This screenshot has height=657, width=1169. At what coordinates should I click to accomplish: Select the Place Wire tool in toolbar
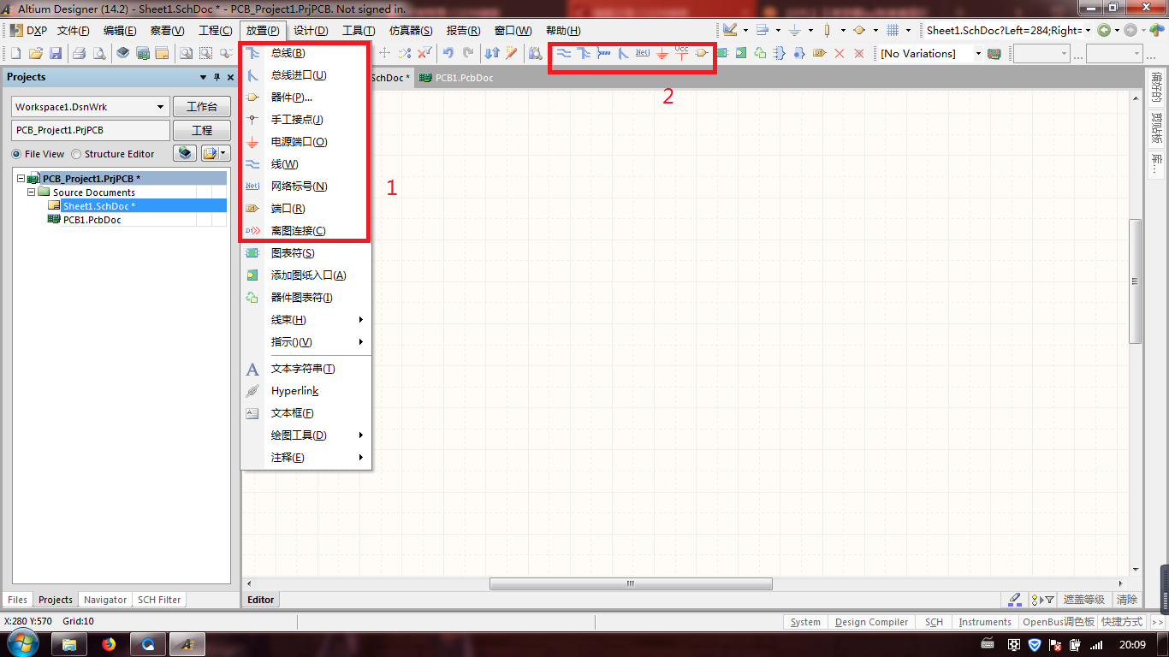coord(564,53)
